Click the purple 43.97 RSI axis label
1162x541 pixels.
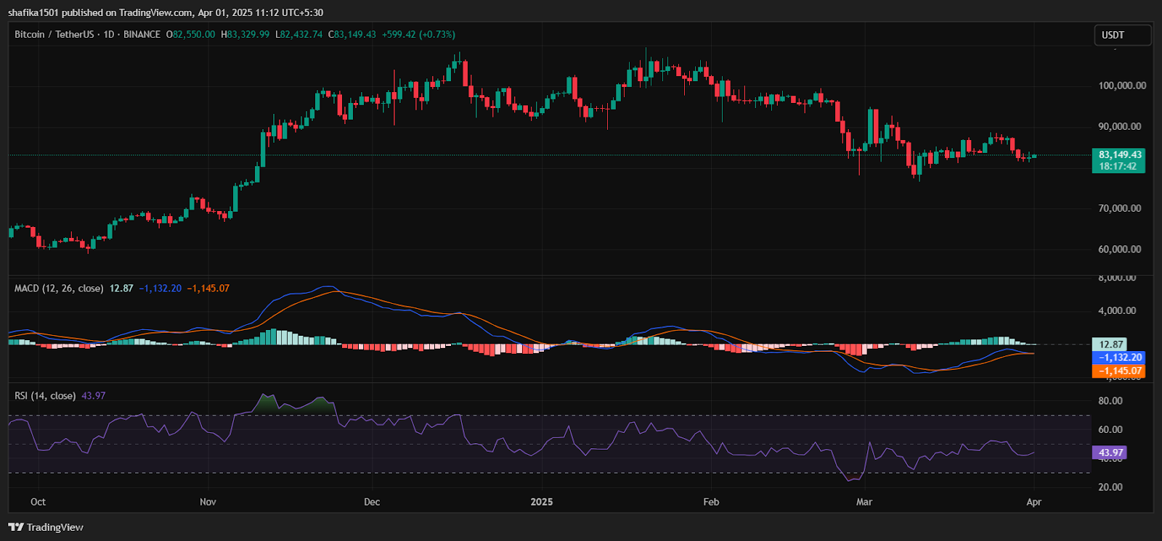click(1110, 453)
